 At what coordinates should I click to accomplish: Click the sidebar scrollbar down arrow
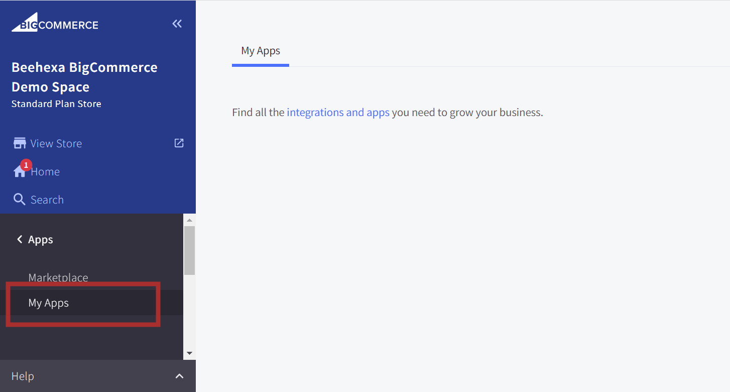[189, 353]
